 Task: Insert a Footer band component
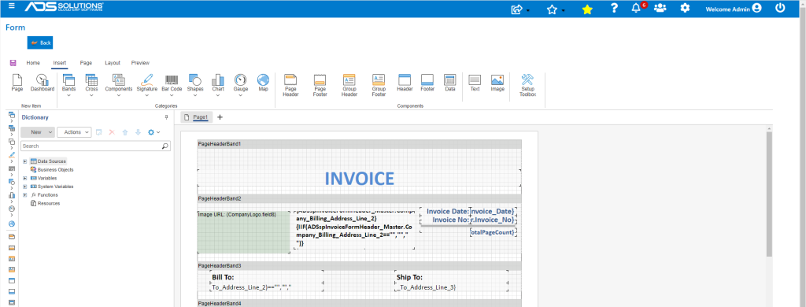click(427, 83)
